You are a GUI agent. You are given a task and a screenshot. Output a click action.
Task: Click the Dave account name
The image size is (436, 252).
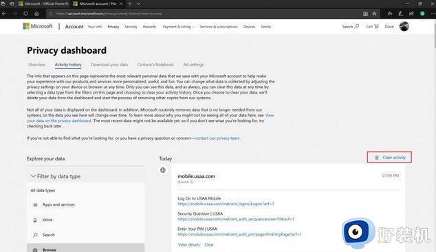tap(389, 26)
